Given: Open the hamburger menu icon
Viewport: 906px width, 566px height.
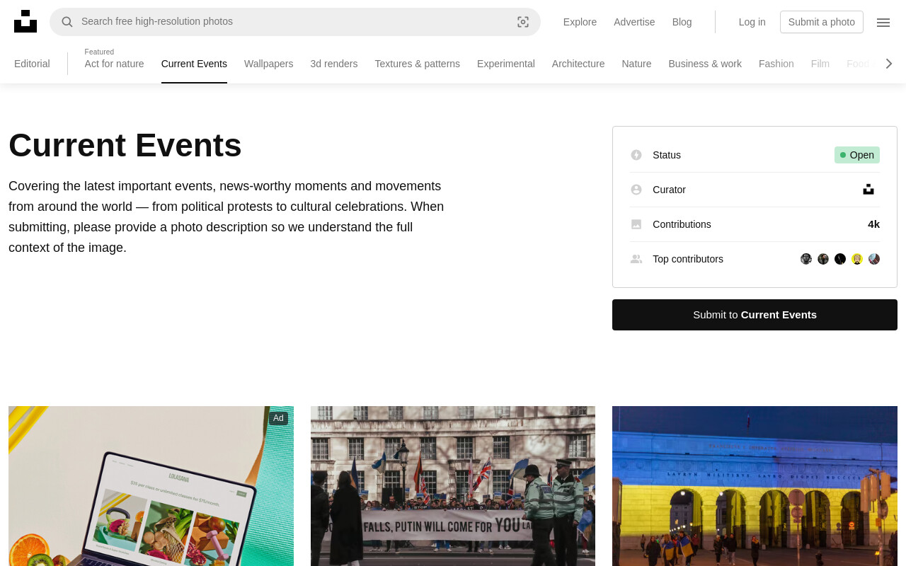Looking at the screenshot, I should pos(883,22).
